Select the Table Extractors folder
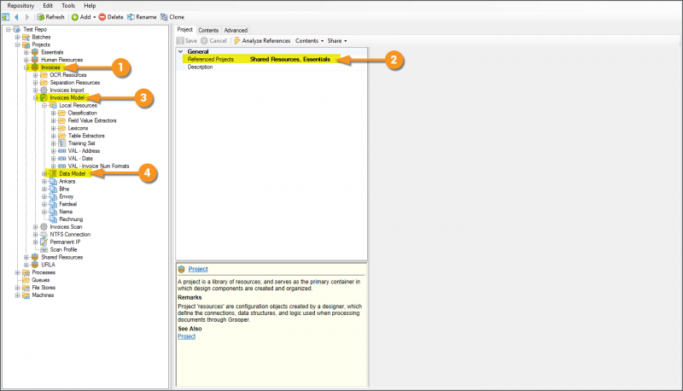This screenshot has width=683, height=391. [x=86, y=136]
